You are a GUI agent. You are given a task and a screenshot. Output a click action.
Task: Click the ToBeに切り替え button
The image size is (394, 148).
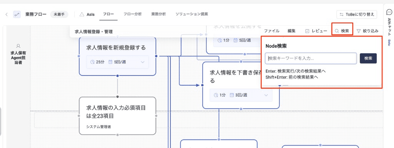(x=357, y=14)
